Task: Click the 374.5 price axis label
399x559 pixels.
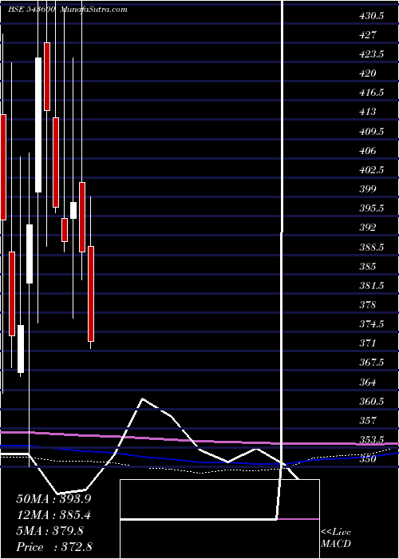Action: click(371, 324)
